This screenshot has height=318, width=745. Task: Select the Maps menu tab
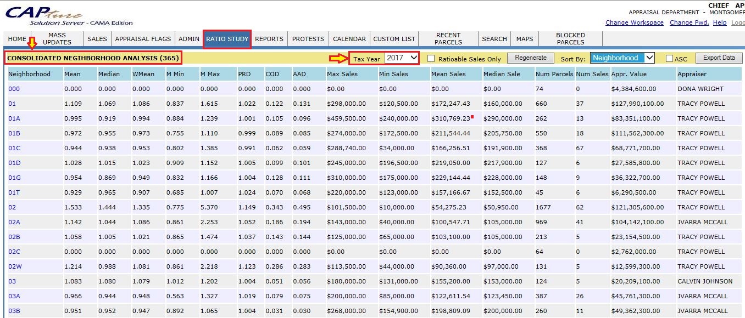coord(524,39)
